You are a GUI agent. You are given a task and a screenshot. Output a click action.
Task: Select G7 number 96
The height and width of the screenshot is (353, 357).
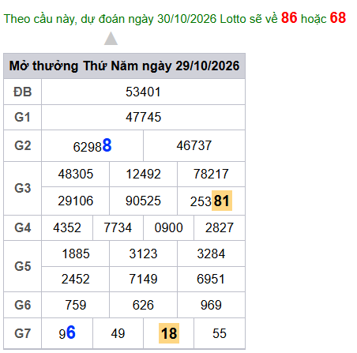[x=67, y=333]
